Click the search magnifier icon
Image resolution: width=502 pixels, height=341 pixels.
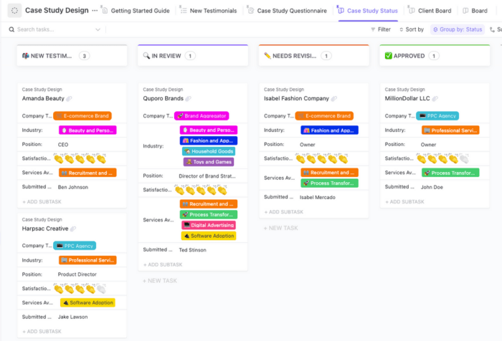[x=11, y=29]
